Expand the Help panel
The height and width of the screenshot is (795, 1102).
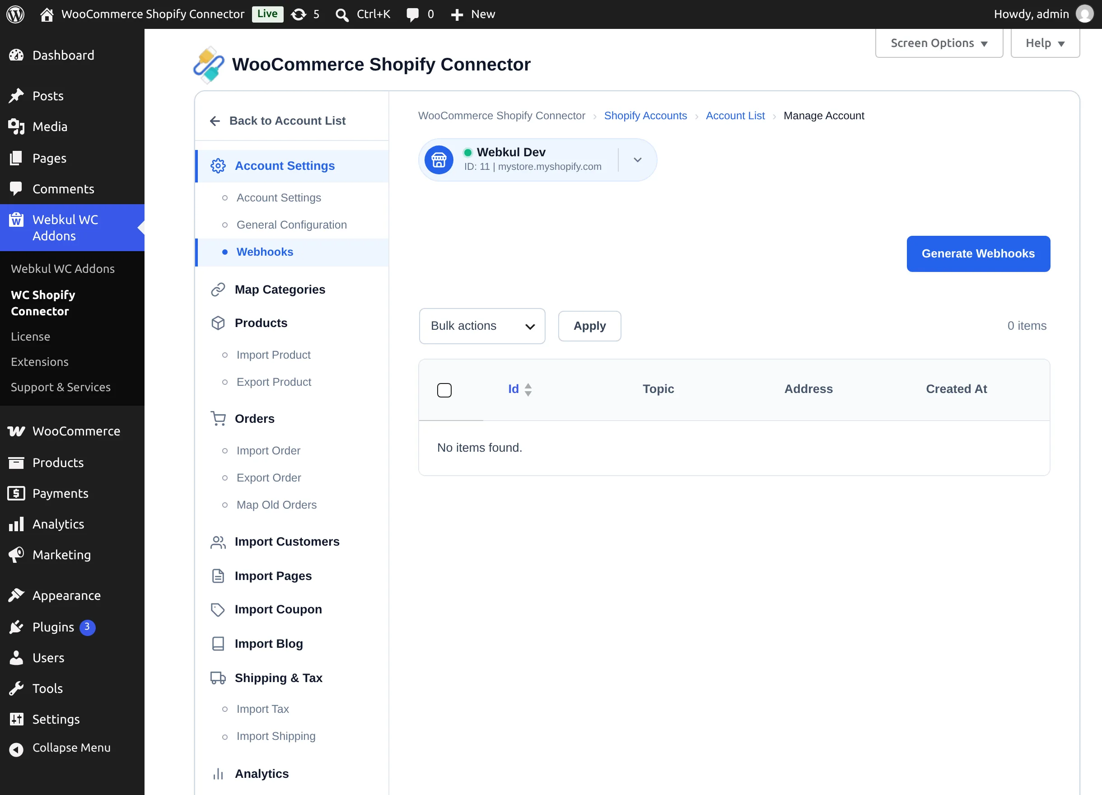1045,43
